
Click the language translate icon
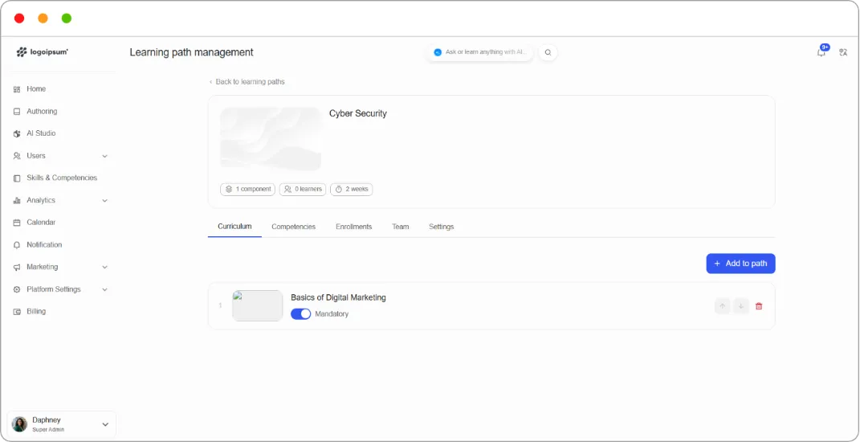843,53
